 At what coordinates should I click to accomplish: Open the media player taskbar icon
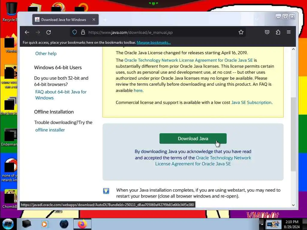(44, 224)
